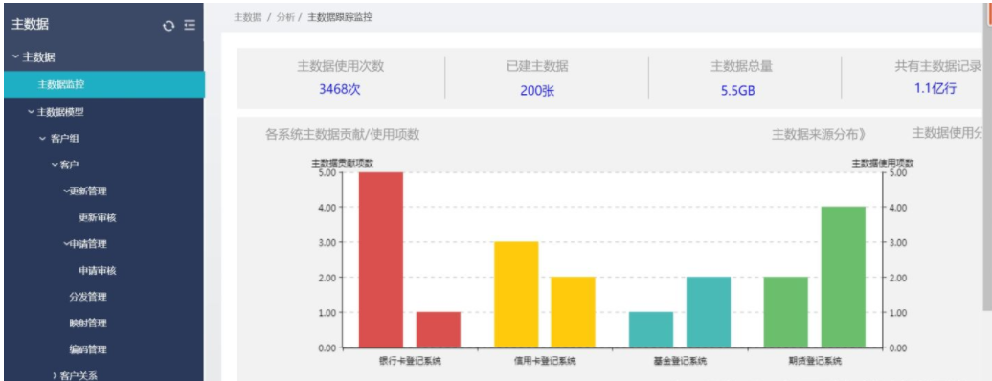This screenshot has height=381, width=992.
Task: Open 编码管理 in the sidebar
Action: click(88, 349)
